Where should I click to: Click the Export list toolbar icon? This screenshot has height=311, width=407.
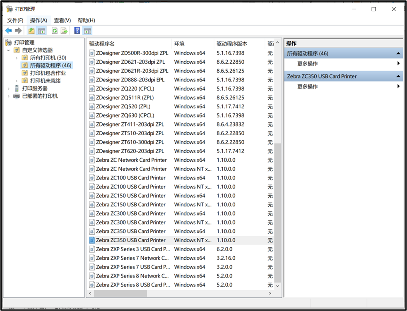click(x=64, y=31)
